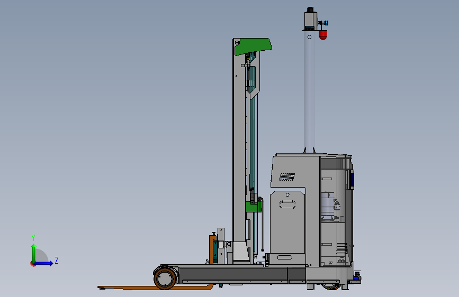
Task: Select the side access panel with handle cutout
Action: 287,222
